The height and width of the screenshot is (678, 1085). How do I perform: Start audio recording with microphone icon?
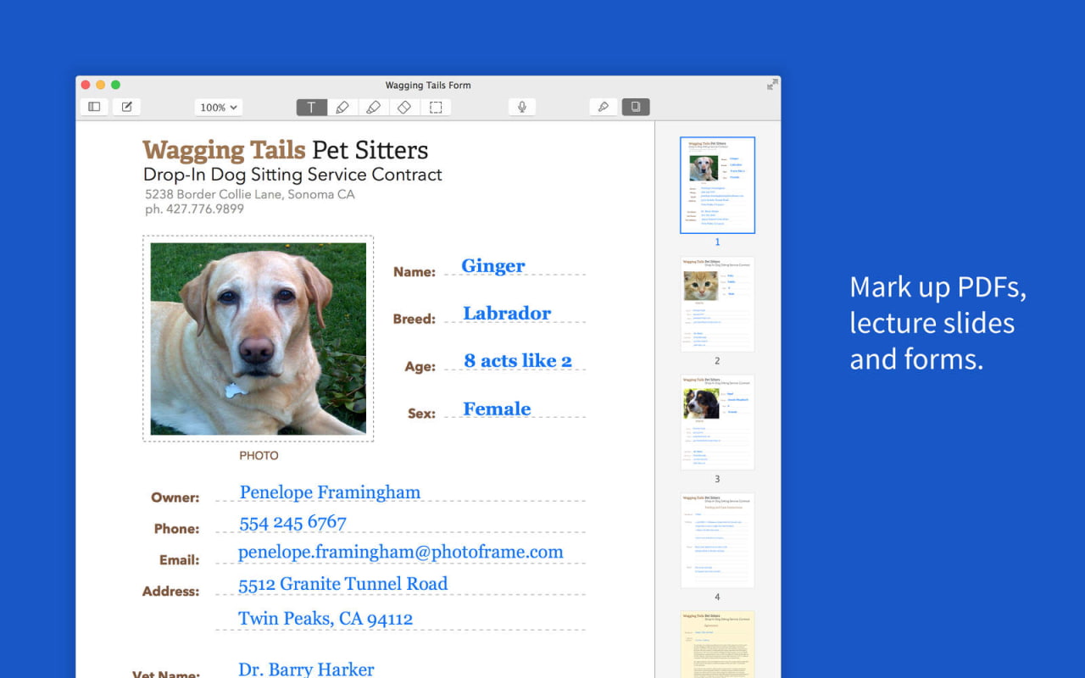522,107
